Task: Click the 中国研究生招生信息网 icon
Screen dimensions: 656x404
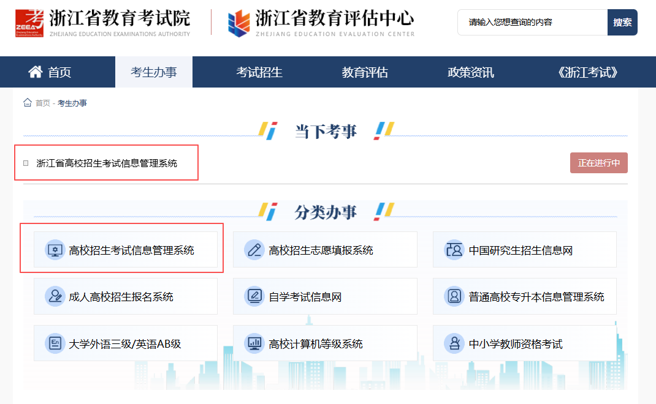Action: click(454, 250)
